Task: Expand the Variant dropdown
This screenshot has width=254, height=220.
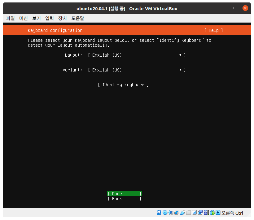Action: pos(137,70)
